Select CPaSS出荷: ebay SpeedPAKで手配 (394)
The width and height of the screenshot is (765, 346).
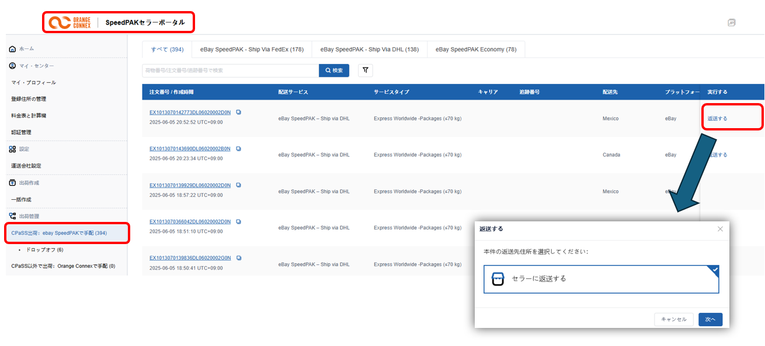coord(67,233)
